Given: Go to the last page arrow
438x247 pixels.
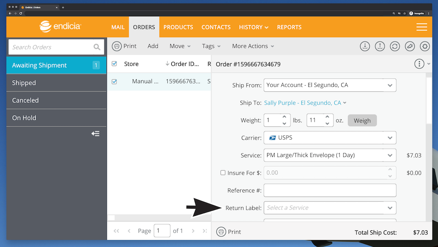Looking at the screenshot, I should click(205, 231).
